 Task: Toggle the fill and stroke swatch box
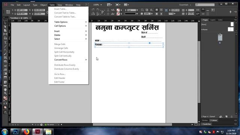[5, 98]
